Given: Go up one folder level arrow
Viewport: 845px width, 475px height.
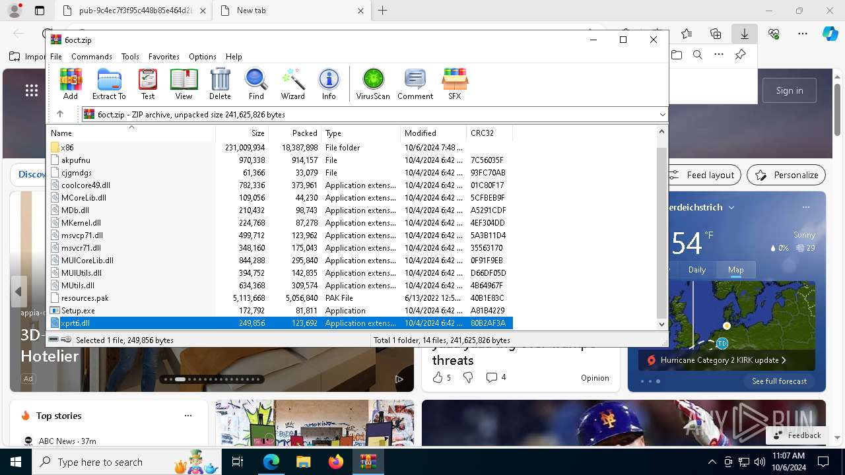Looking at the screenshot, I should (60, 114).
